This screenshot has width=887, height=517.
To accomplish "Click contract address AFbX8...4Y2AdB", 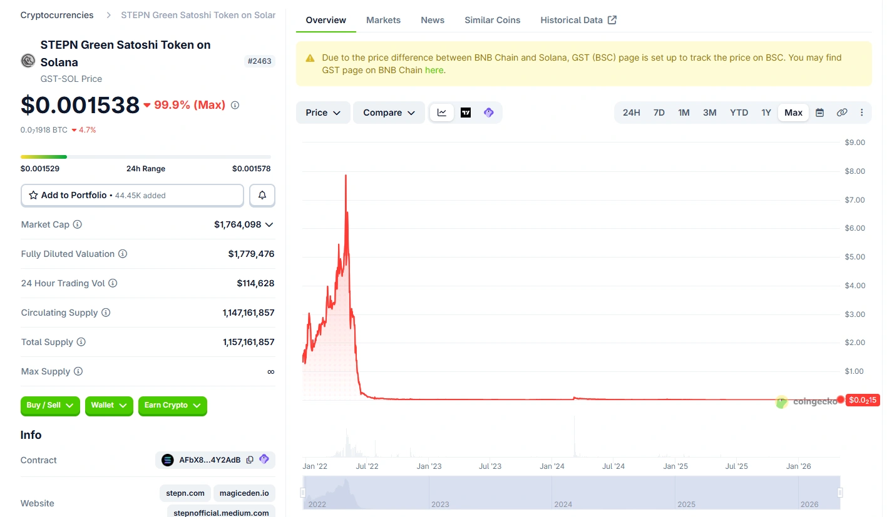I will coord(210,460).
